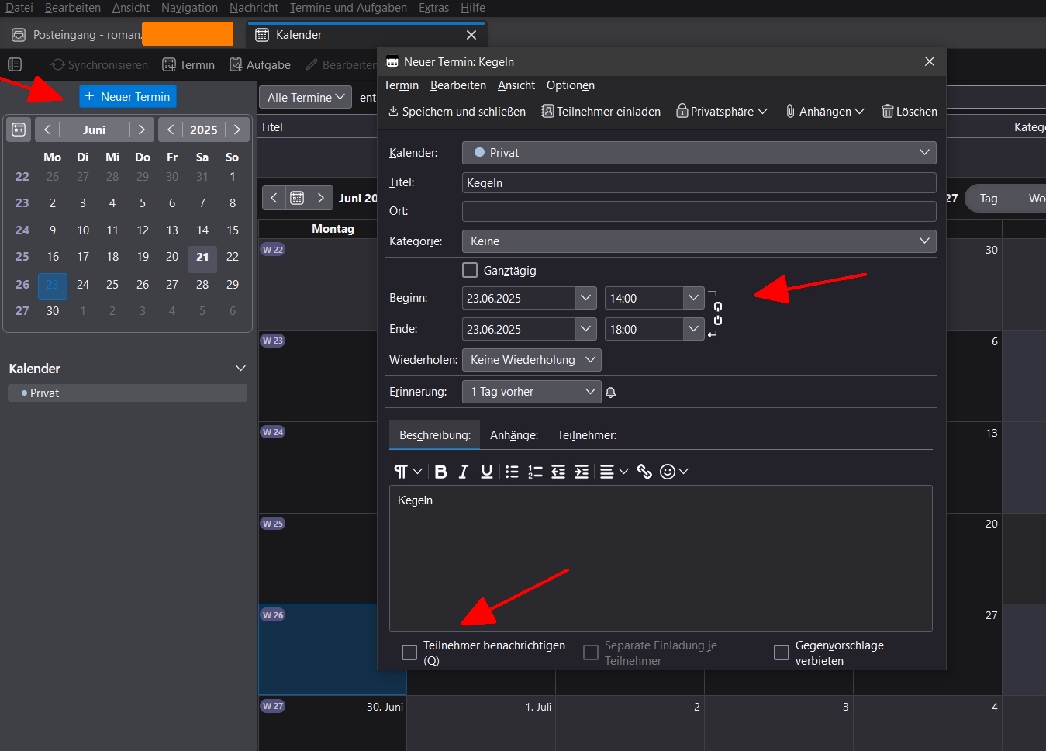Viewport: 1046px width, 751px height.
Task: Go to previous period in main calendar
Action: [x=274, y=198]
